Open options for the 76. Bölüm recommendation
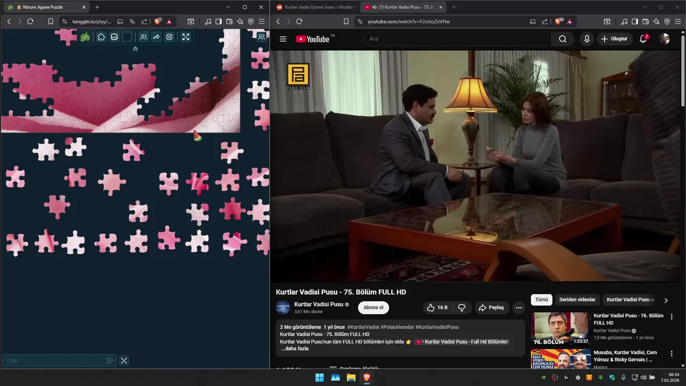This screenshot has width=686, height=386. tap(672, 317)
